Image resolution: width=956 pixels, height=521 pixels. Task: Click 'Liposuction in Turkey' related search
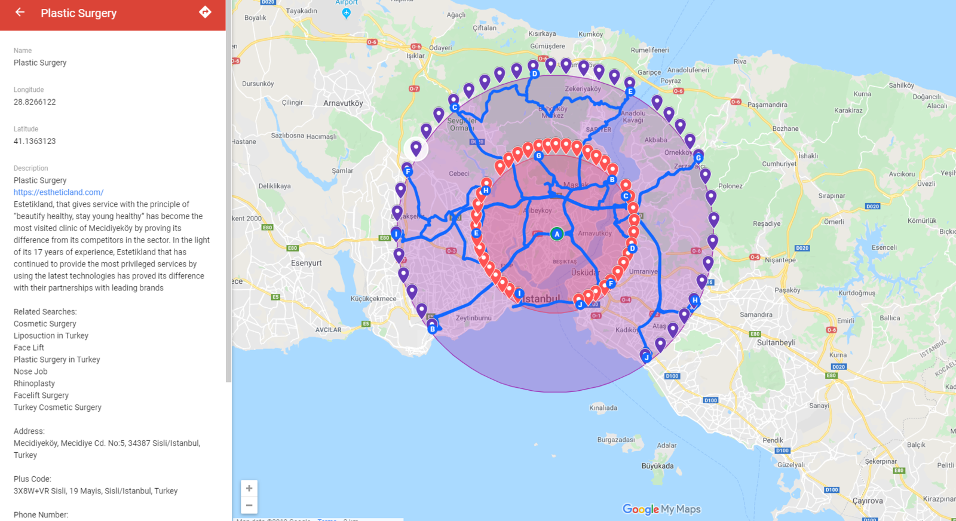pos(51,336)
